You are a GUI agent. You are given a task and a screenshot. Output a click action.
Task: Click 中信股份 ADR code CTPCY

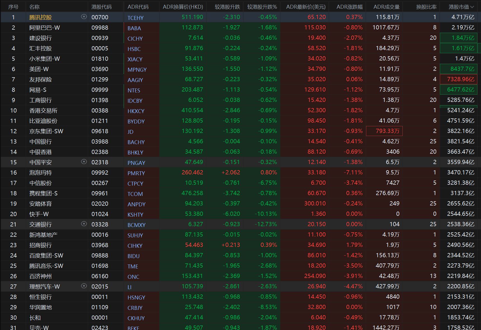click(x=135, y=183)
